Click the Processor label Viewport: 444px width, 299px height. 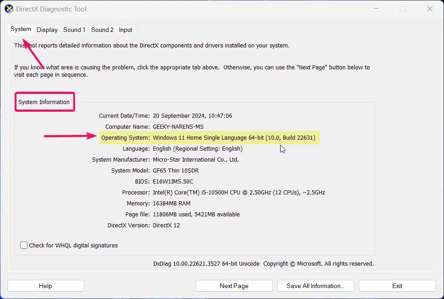pyautogui.click(x=136, y=193)
